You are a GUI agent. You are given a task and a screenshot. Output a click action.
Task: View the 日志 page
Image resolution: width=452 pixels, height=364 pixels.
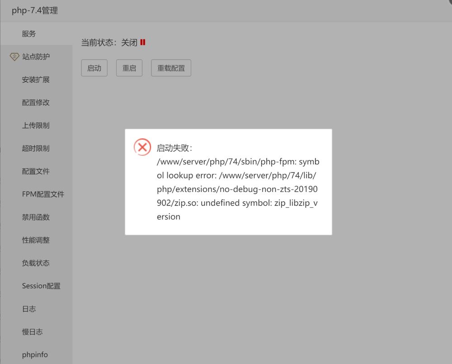click(x=29, y=308)
